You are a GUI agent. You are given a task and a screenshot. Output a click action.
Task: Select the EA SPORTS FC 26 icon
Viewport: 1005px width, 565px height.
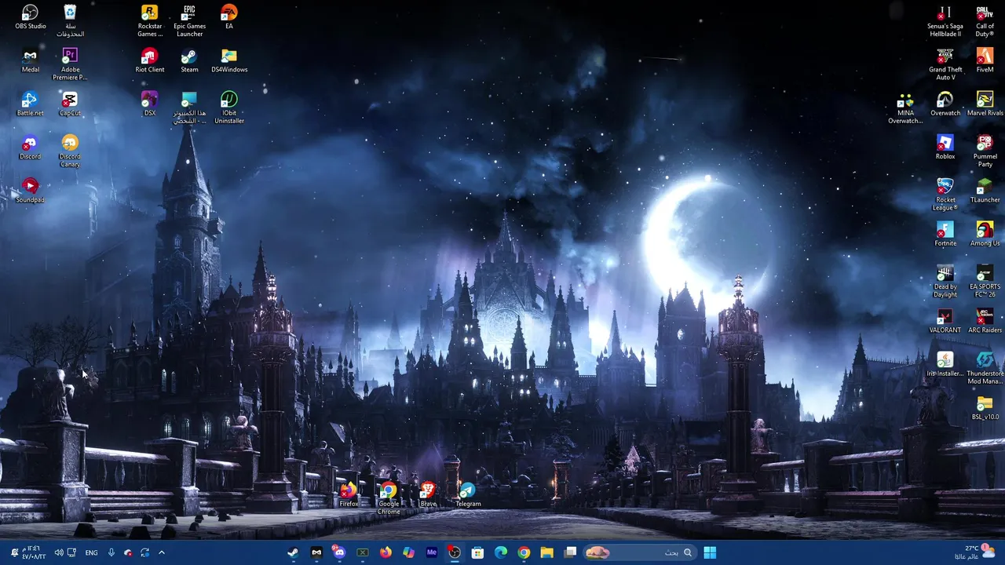pyautogui.click(x=985, y=281)
